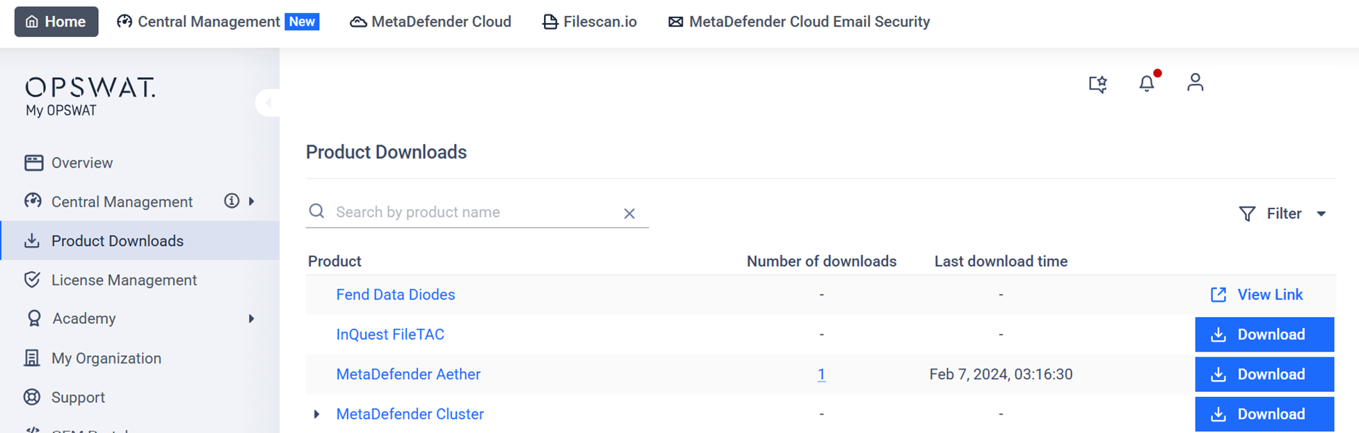
Task: Click the search magnifier icon
Action: pyautogui.click(x=316, y=211)
